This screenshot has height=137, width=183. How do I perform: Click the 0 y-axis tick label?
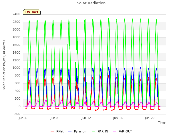tap(19, 106)
